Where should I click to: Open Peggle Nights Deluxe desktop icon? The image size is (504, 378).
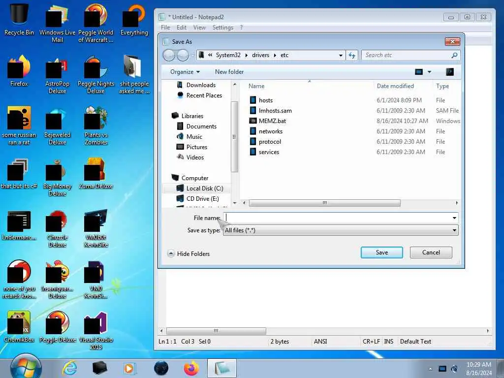(96, 75)
